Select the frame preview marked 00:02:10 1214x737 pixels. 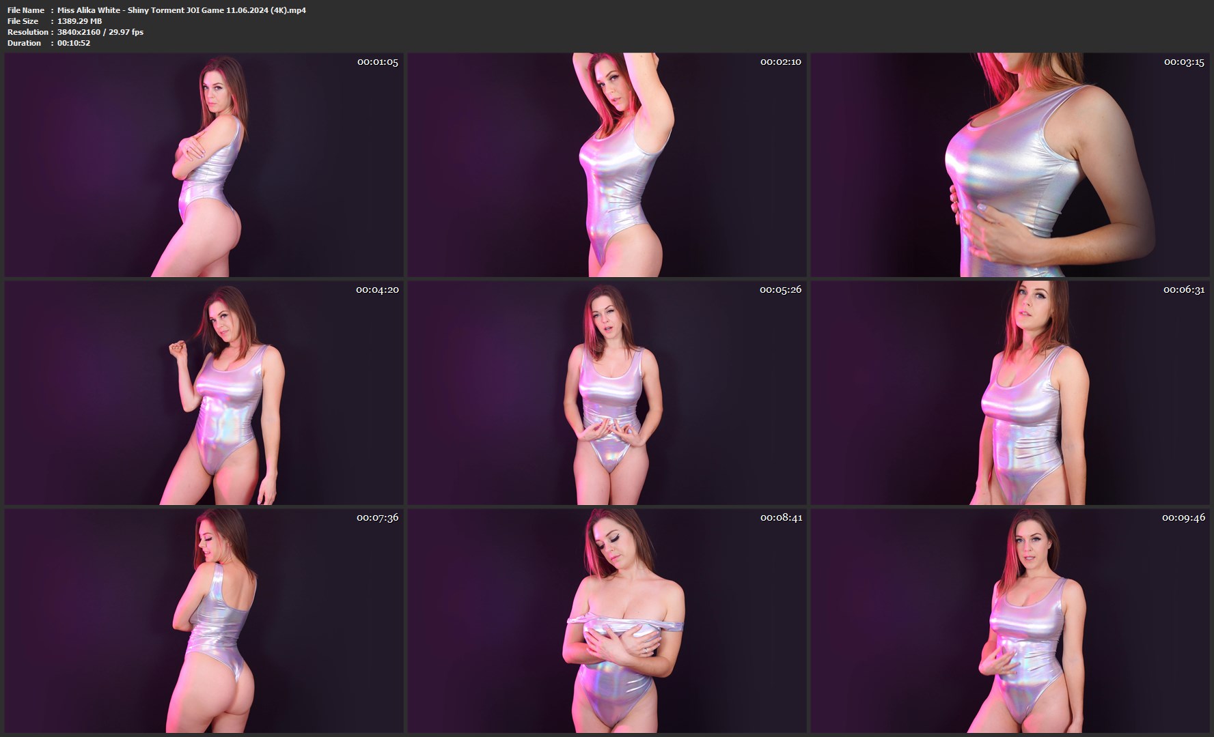coord(607,165)
